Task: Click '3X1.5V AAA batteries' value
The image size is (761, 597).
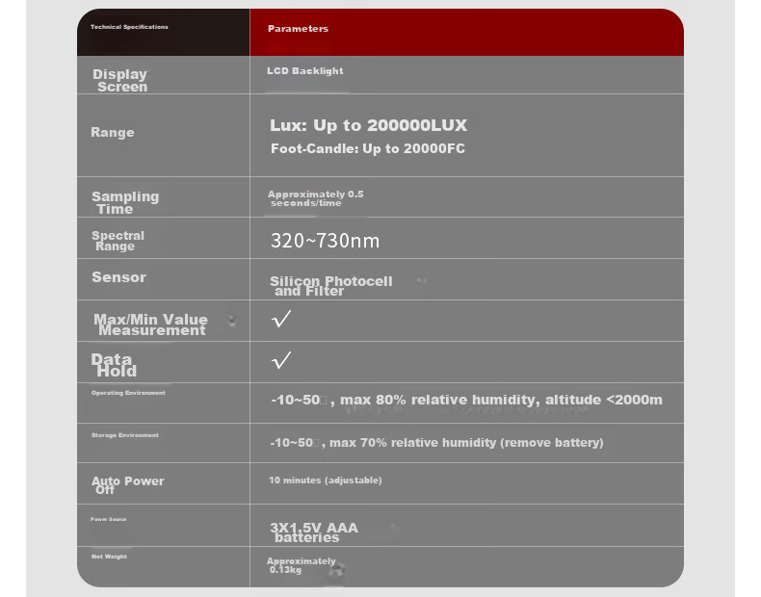Action: [x=314, y=532]
